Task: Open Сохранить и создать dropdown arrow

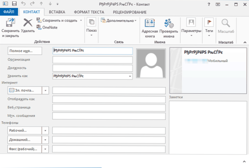Action: point(81,20)
